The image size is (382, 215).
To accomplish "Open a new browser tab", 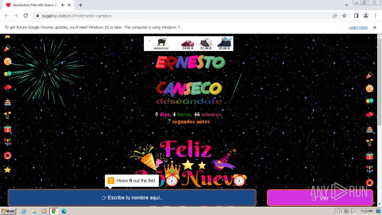I will click(80, 5).
